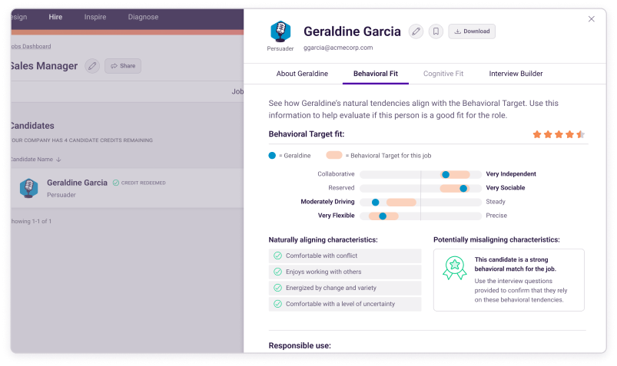The height and width of the screenshot is (366, 617).
Task: Open the Cognitive Fit tab
Action: pos(443,74)
